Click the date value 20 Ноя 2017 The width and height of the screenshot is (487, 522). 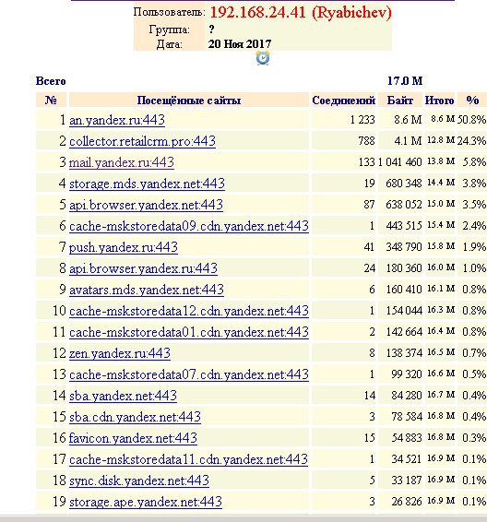pyautogui.click(x=240, y=44)
